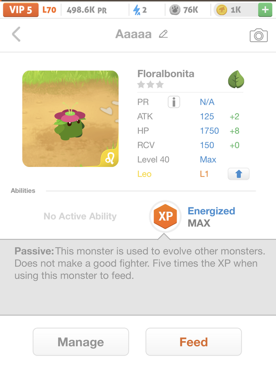Open the PR info icon
The height and width of the screenshot is (368, 276).
(x=174, y=102)
